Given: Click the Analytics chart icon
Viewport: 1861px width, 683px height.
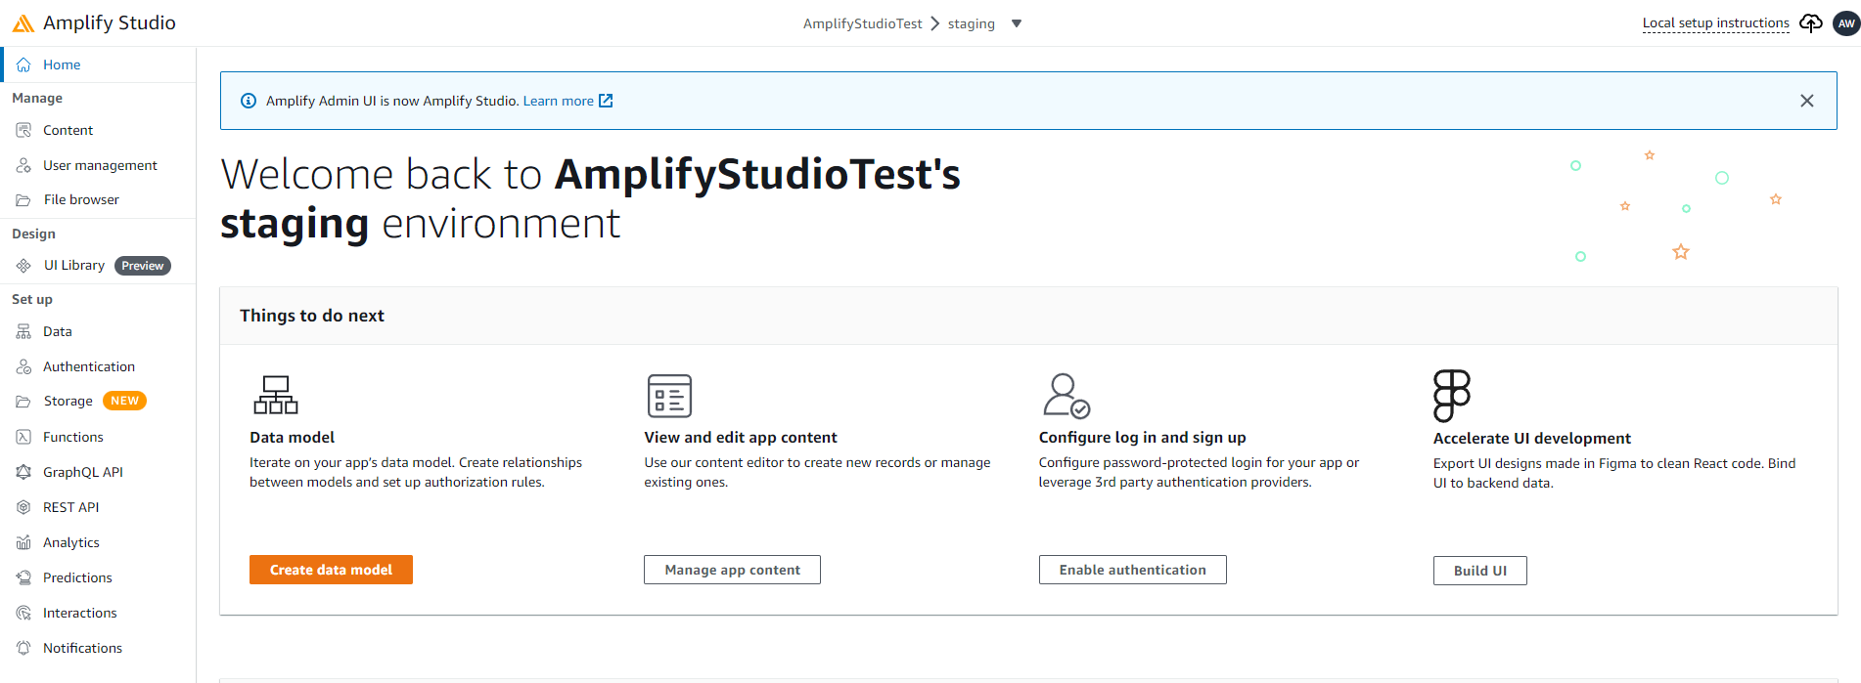Looking at the screenshot, I should pos(23,542).
